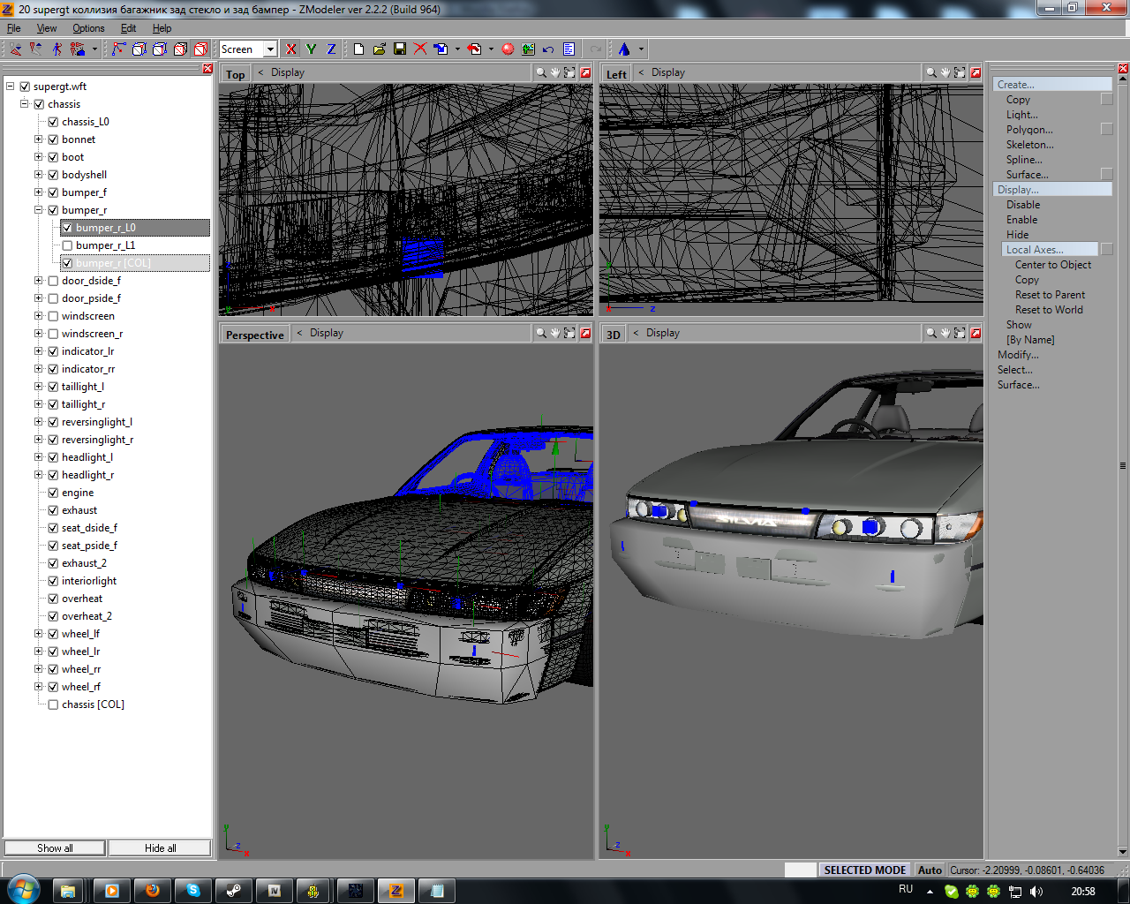Uncheck the bonnet visibility checkbox
The height and width of the screenshot is (904, 1130).
(x=53, y=139)
